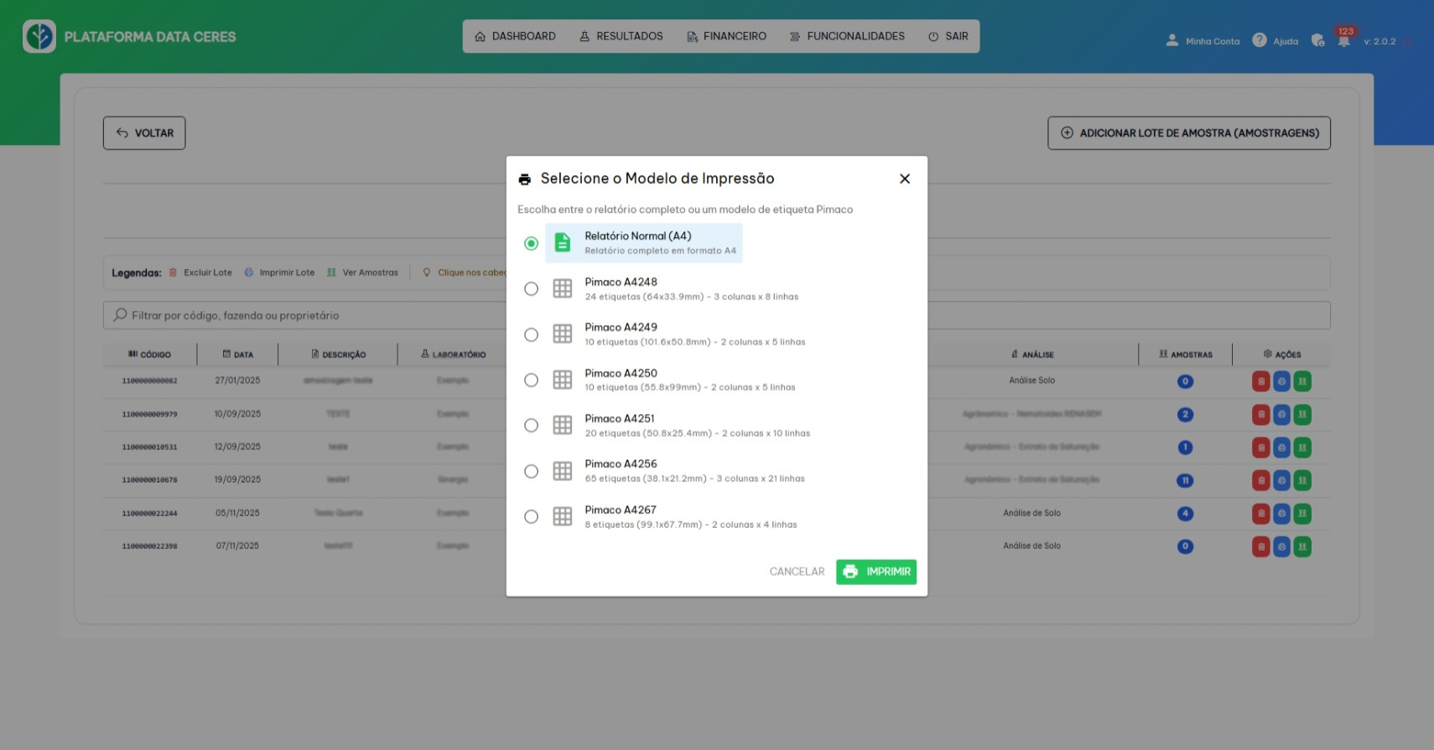Delete lot 1100000000082 with red trash icon
Image resolution: width=1434 pixels, height=750 pixels.
point(1261,381)
